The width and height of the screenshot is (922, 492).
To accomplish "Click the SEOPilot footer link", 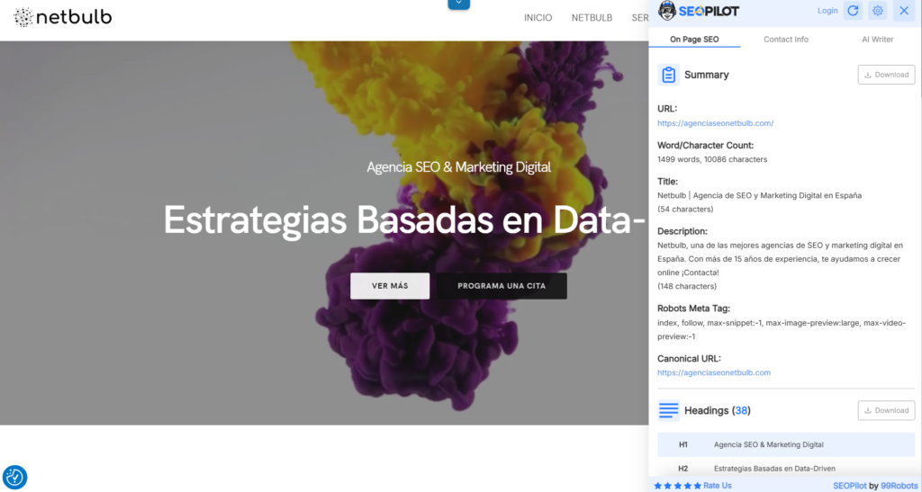I will (850, 486).
